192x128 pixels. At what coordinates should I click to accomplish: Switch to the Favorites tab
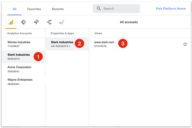pos(34,9)
